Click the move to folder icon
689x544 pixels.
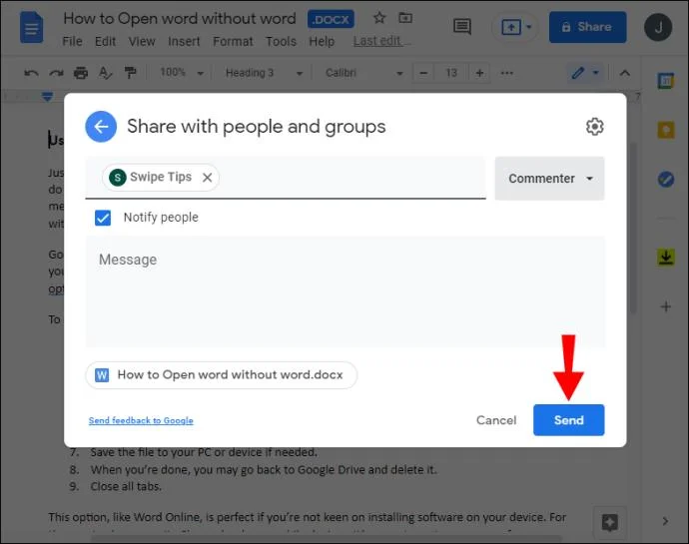(x=405, y=18)
